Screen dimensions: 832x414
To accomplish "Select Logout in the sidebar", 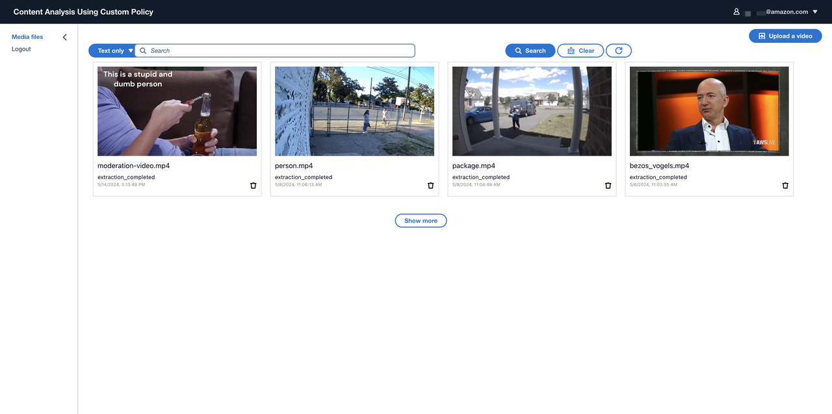I will click(x=21, y=49).
